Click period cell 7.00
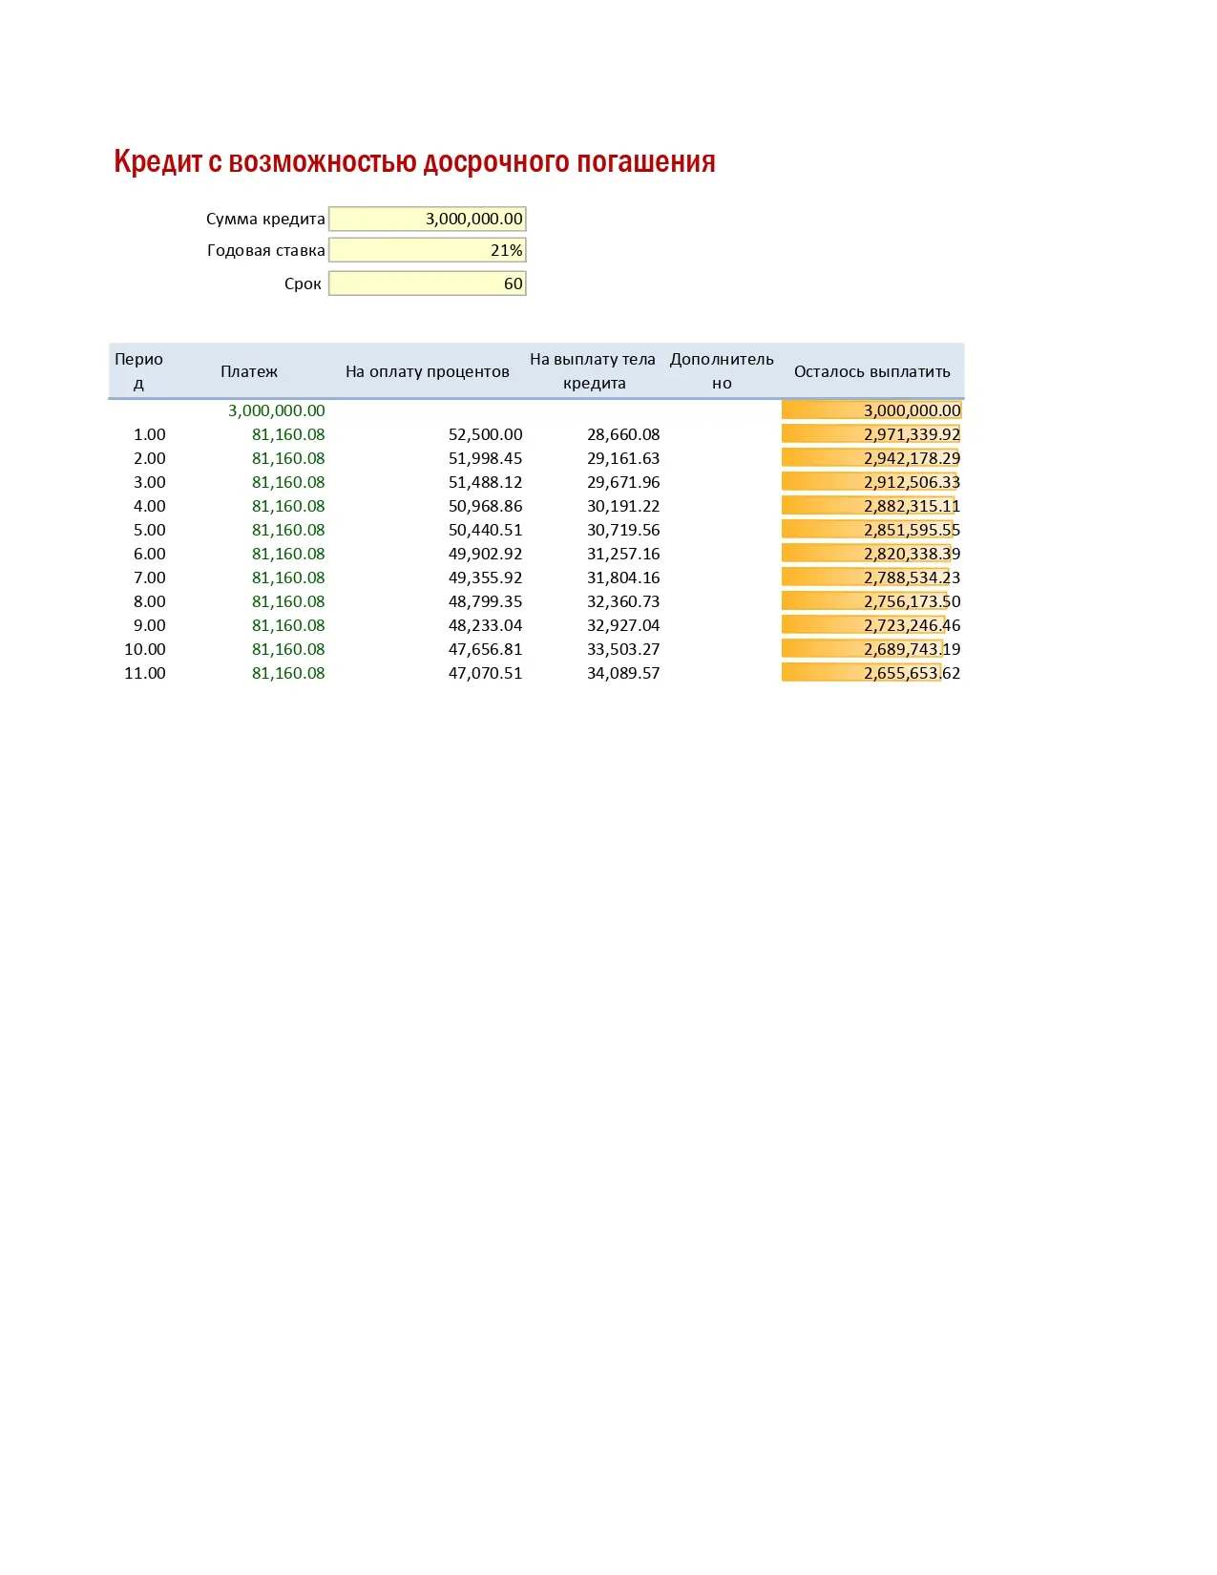This screenshot has height=1575, width=1217. coord(150,577)
